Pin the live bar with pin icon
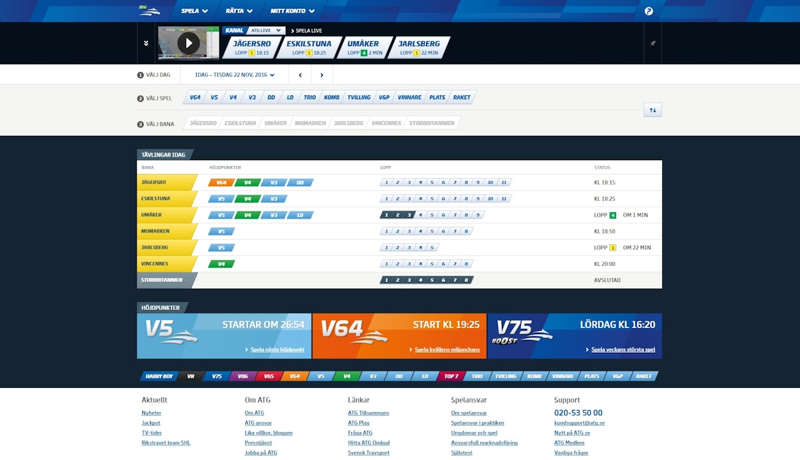 click(653, 43)
